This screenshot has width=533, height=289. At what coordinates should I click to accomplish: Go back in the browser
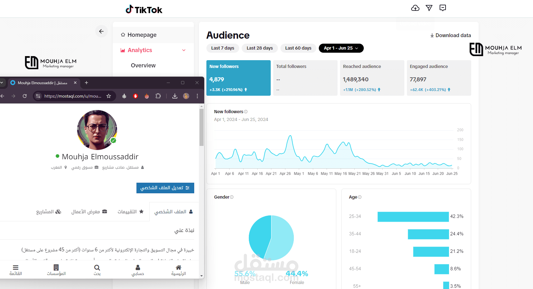point(2,96)
